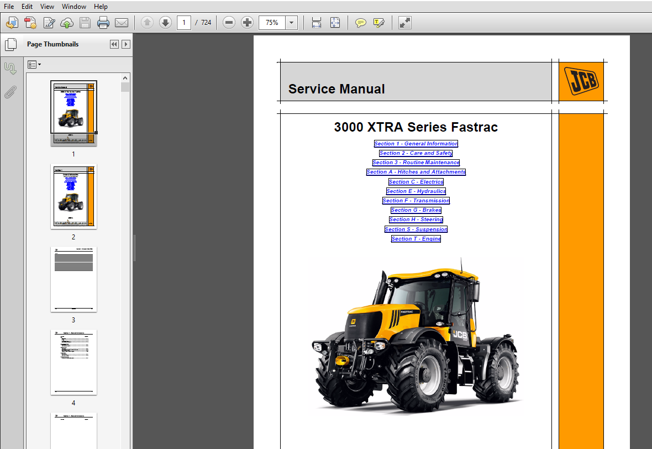Send file by email via the envelope icon
The height and width of the screenshot is (449, 652).
(122, 23)
